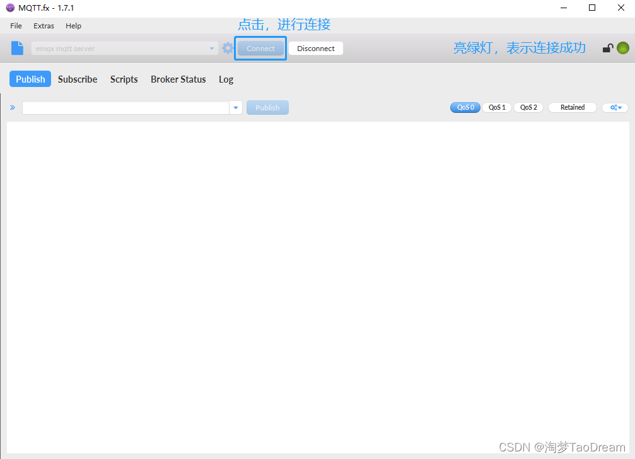Open the Help menu
Image resolution: width=635 pixels, height=459 pixels.
(73, 26)
